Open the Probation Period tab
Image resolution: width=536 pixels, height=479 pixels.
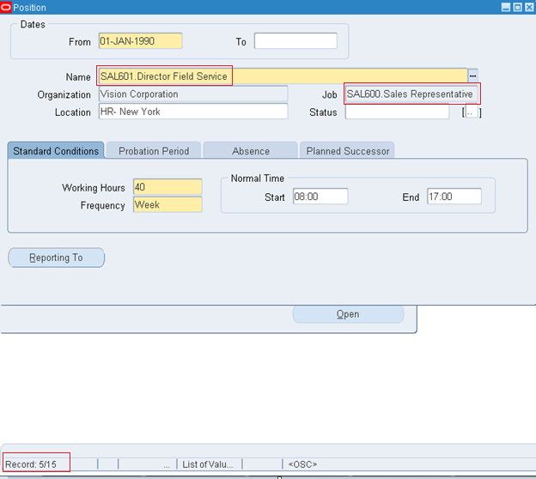[153, 151]
